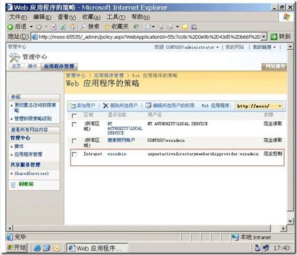
Task: Click the 添加用户 add user icon
Action: [72, 106]
